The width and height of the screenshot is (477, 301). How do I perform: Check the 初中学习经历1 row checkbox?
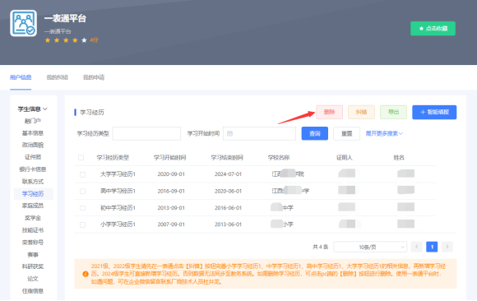coord(82,208)
